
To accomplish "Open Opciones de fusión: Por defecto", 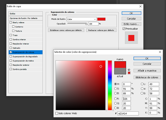I will point(25,18).
